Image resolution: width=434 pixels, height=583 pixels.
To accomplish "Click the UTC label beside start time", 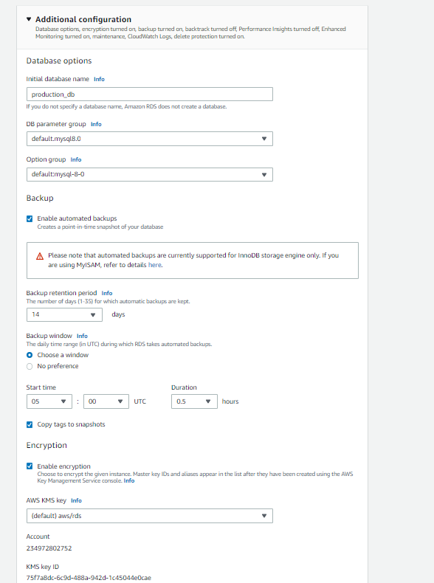I will click(x=139, y=401).
